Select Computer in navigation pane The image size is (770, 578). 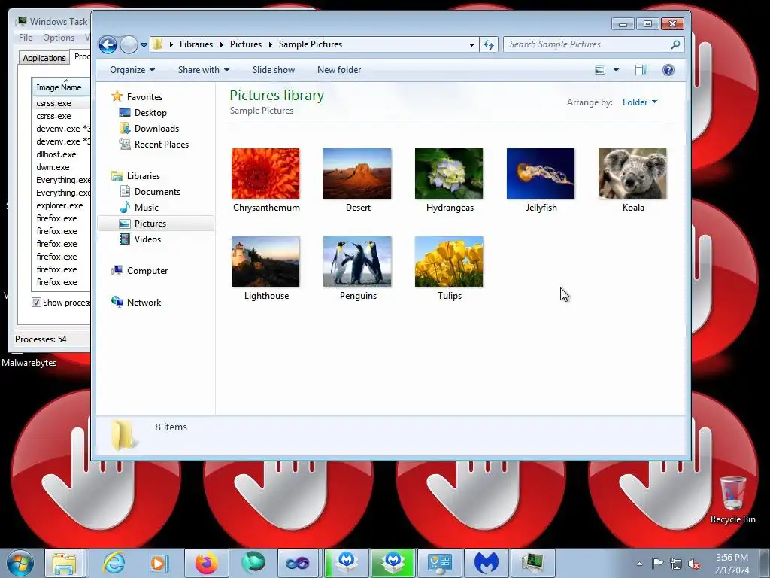pyautogui.click(x=147, y=271)
